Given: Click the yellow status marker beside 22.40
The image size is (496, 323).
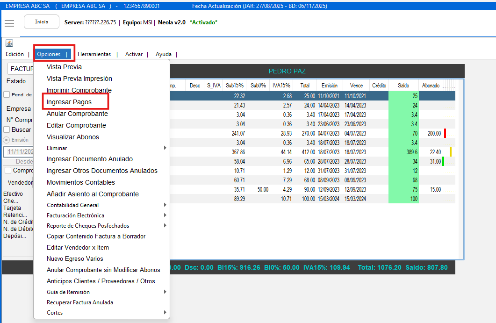Looking at the screenshot, I should click(x=451, y=152).
